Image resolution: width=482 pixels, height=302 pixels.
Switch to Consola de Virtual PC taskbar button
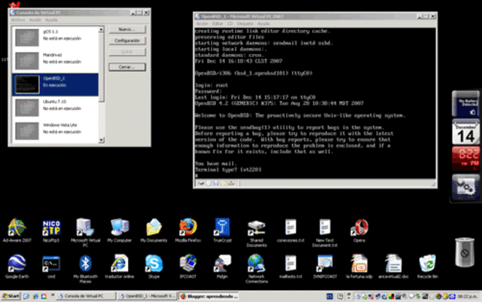[86, 296]
